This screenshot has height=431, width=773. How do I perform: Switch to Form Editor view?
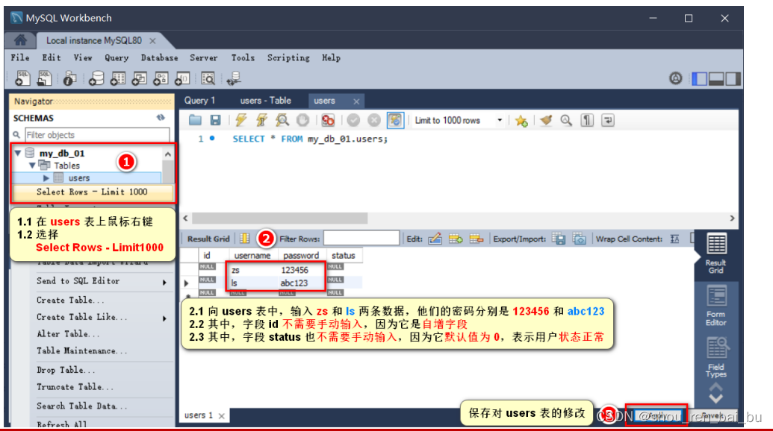[715, 306]
